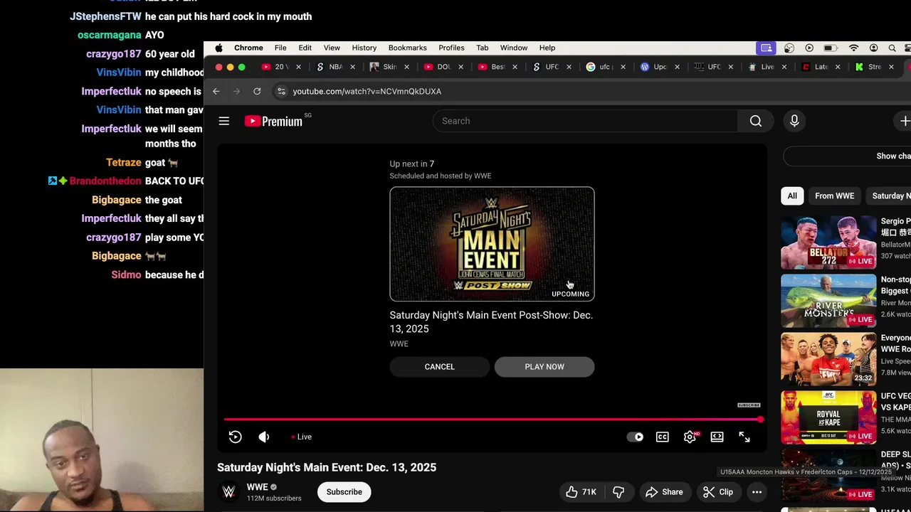Image resolution: width=911 pixels, height=512 pixels.
Task: Open site information icon in the address bar
Action: pyautogui.click(x=281, y=91)
